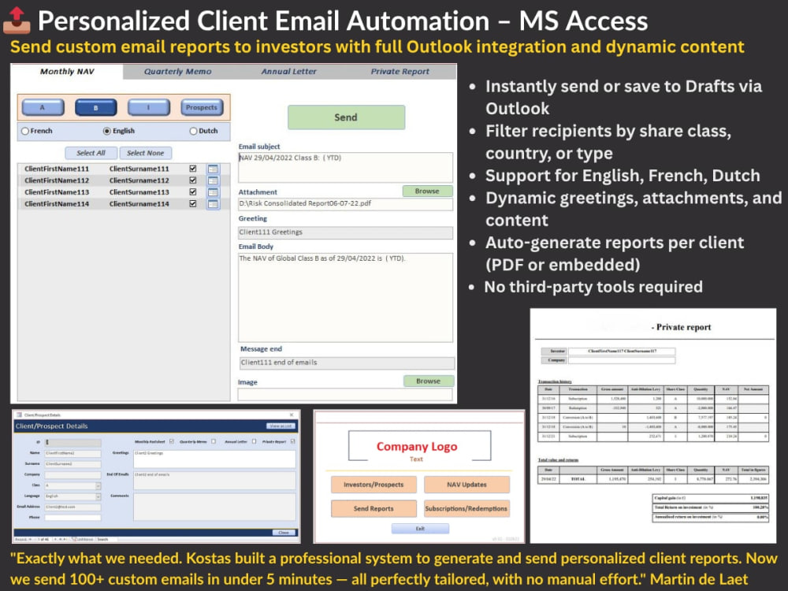Switch to the Monthly NAV tab
Viewport: 788px width, 591px height.
point(67,72)
